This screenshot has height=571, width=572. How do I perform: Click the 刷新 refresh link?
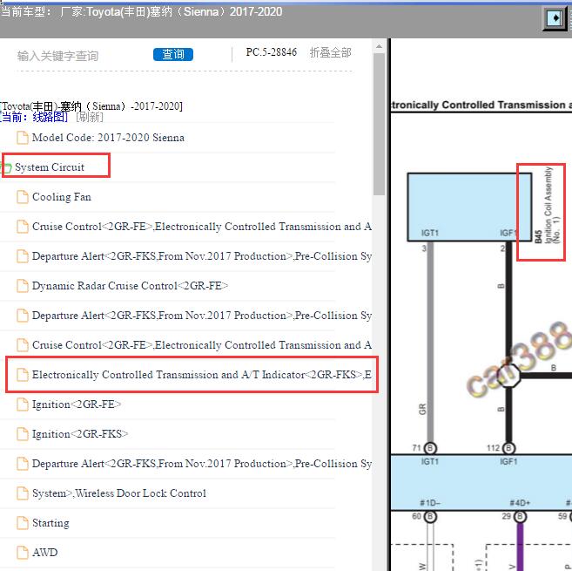(x=90, y=118)
